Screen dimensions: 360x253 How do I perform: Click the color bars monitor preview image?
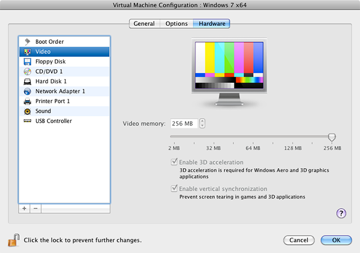click(229, 71)
